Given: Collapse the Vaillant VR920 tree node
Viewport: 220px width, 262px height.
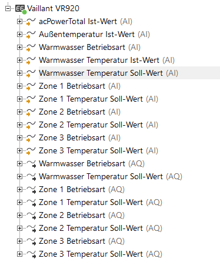Looking at the screenshot, I should [8, 8].
